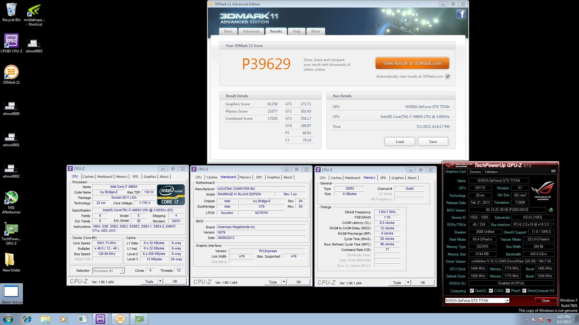Open the GPU selection dropdown in GPU-Z
The height and width of the screenshot is (325, 579).
[507, 301]
